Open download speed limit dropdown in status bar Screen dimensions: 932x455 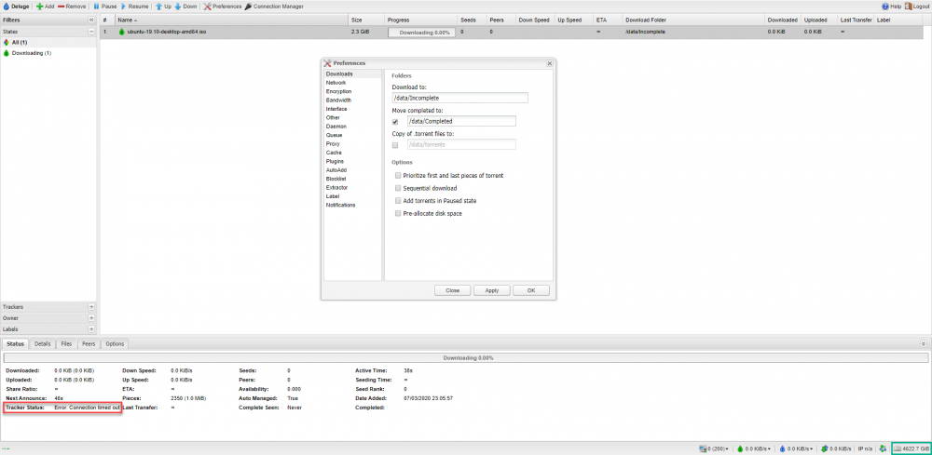point(753,448)
